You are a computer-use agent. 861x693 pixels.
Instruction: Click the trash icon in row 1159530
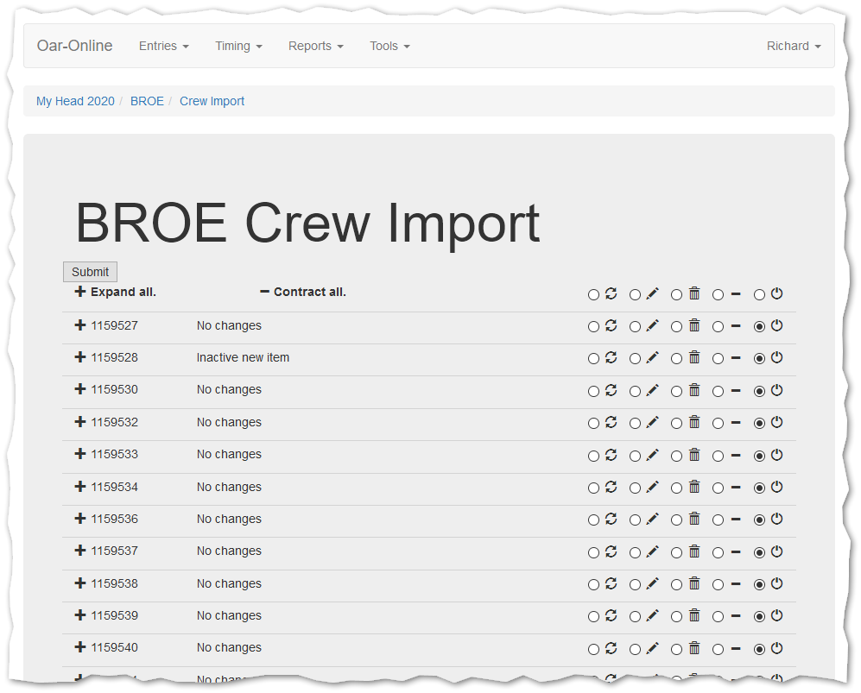(693, 390)
